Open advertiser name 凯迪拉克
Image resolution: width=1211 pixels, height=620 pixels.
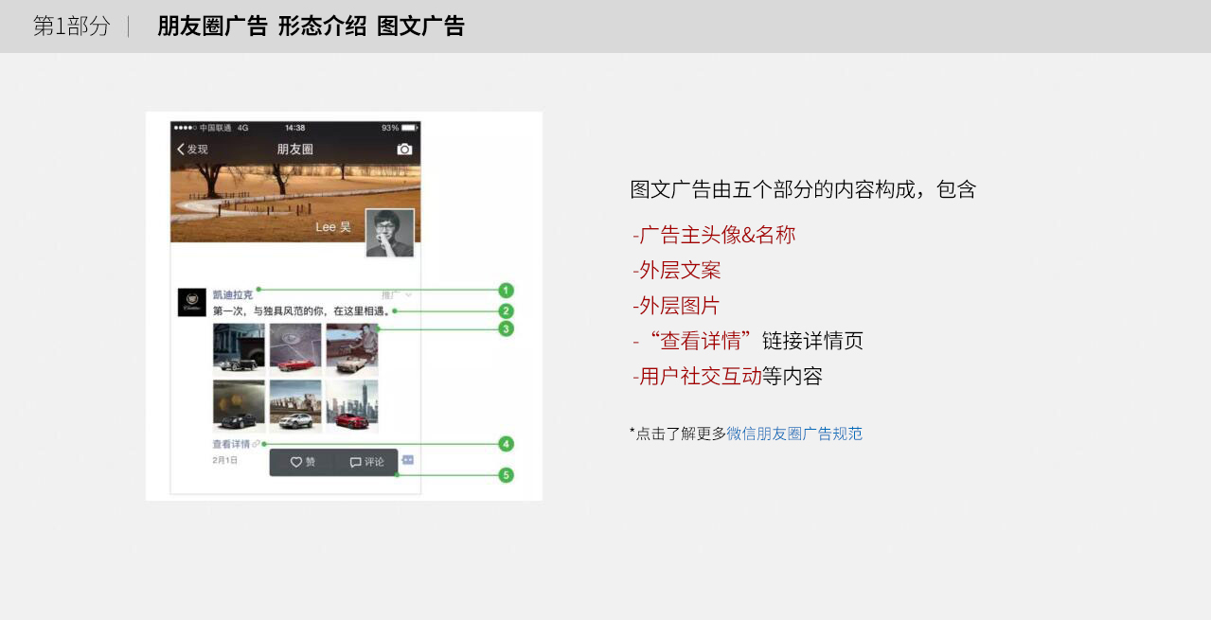tap(233, 294)
